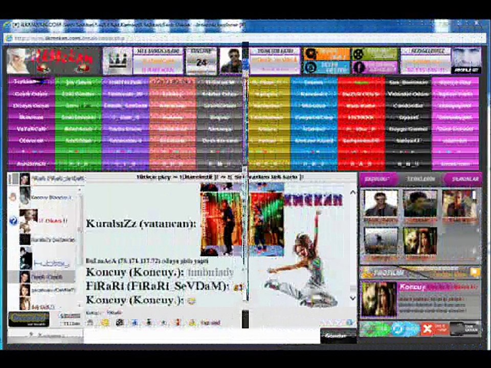Screen dimensions: 491x368
Task: Open the small wolf-and-woman grid thumbnail
Action: tap(419, 241)
